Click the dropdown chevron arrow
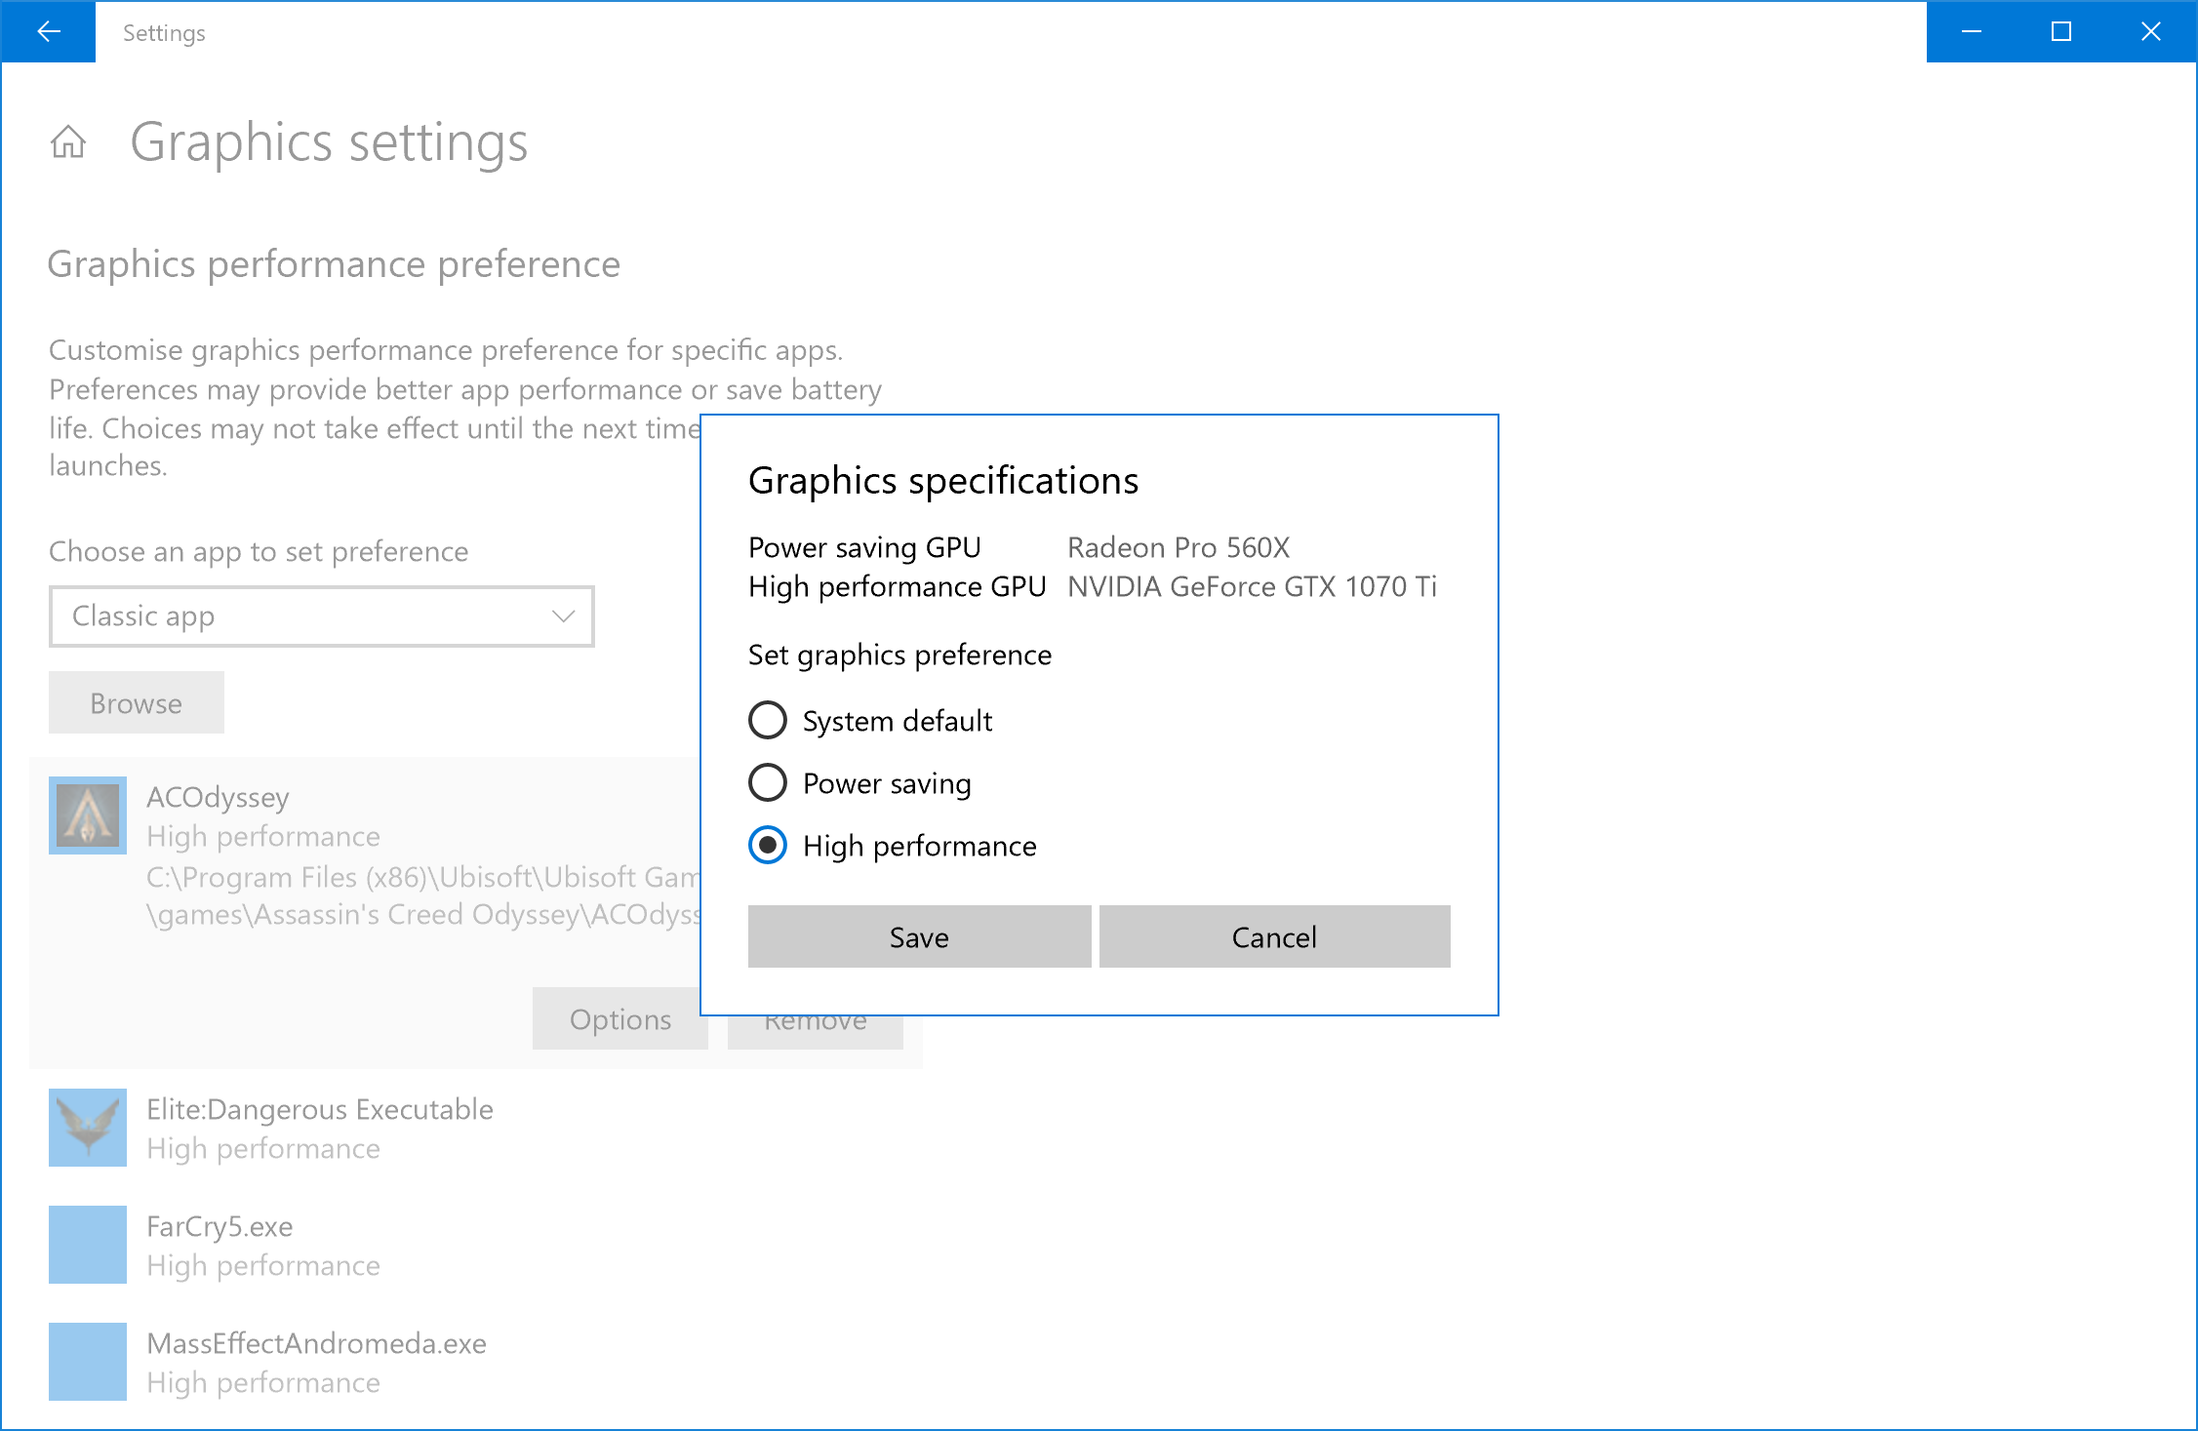Image resolution: width=2198 pixels, height=1431 pixels. [563, 616]
